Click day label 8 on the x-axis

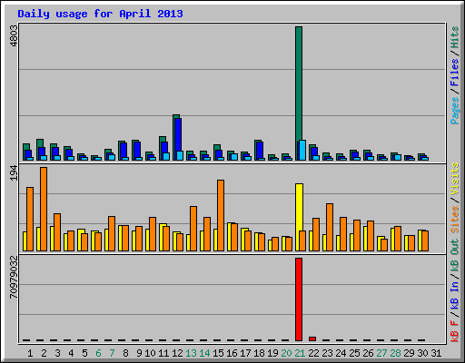(125, 353)
